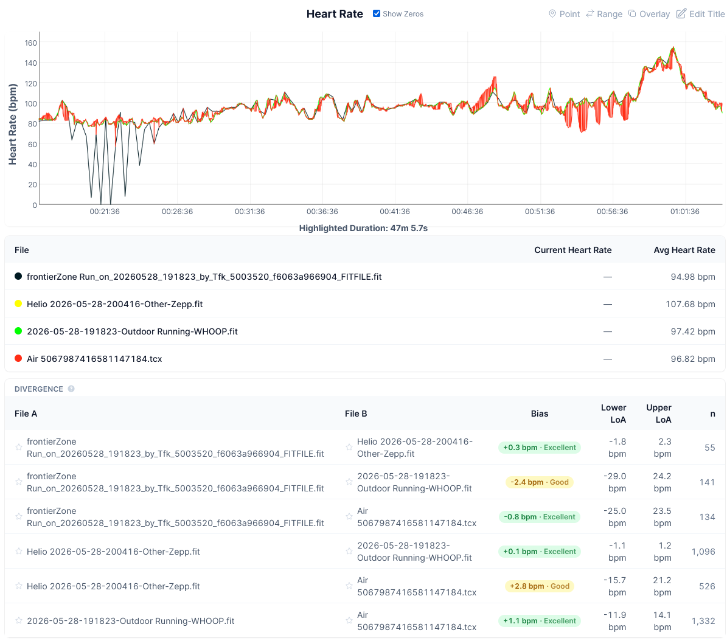Toggle the Show Zeros checkbox
Viewport: 727px width, 641px height.
coord(377,13)
